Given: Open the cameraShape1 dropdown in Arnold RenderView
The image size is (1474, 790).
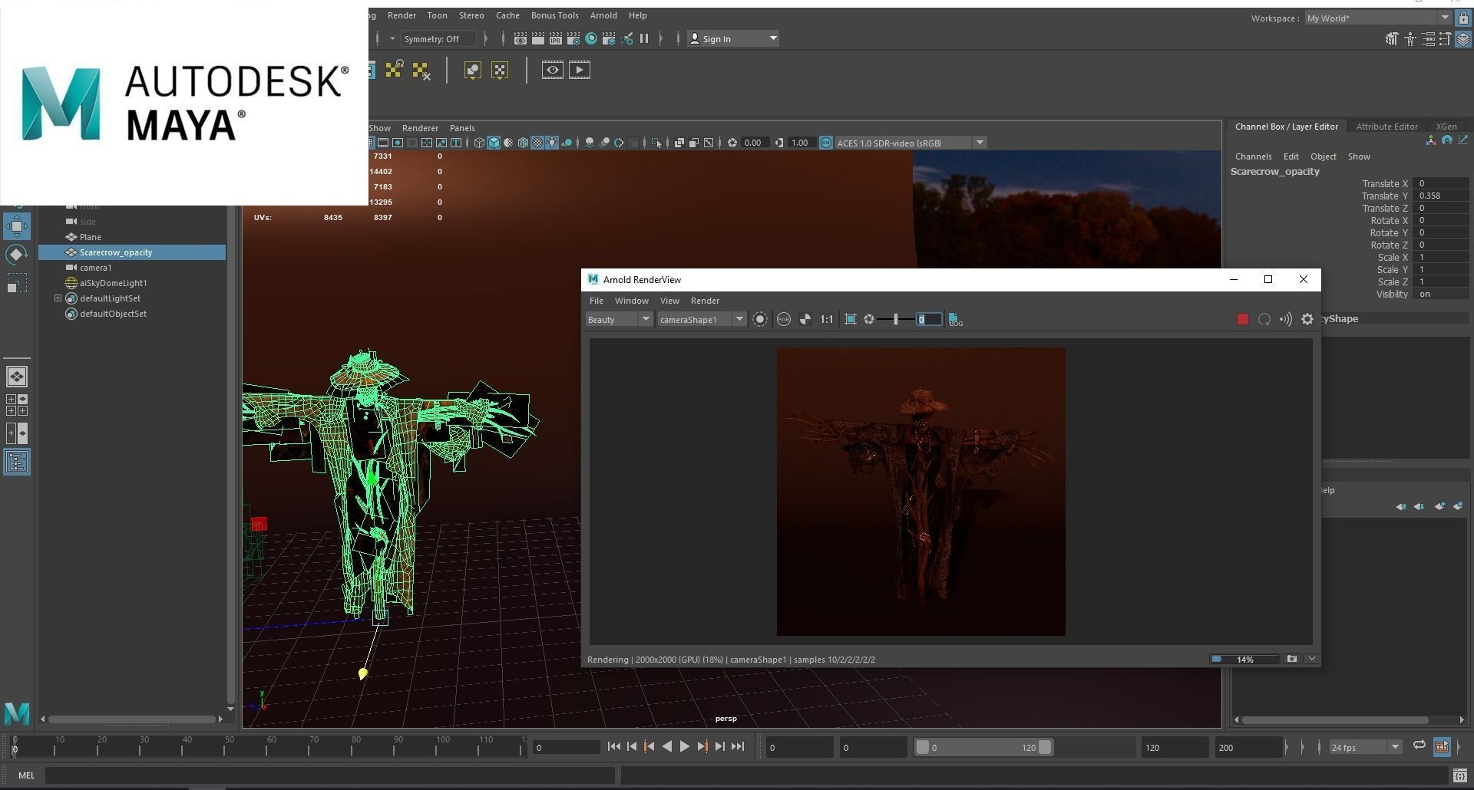Looking at the screenshot, I should pyautogui.click(x=702, y=319).
